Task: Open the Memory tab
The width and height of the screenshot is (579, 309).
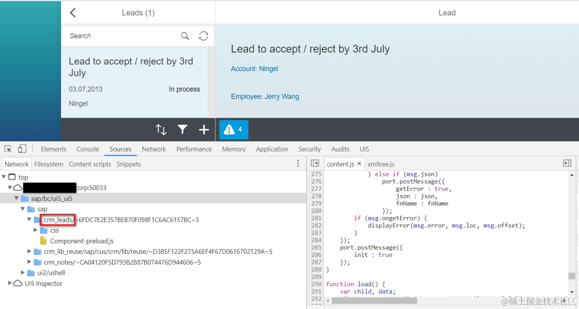Action: point(234,149)
